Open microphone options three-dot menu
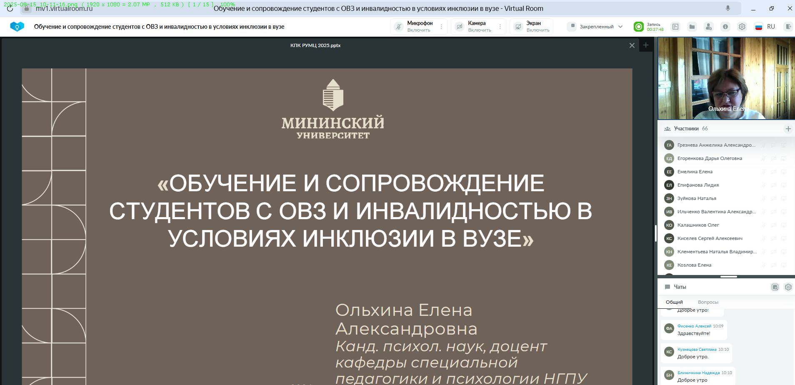This screenshot has width=795, height=385. coord(442,27)
